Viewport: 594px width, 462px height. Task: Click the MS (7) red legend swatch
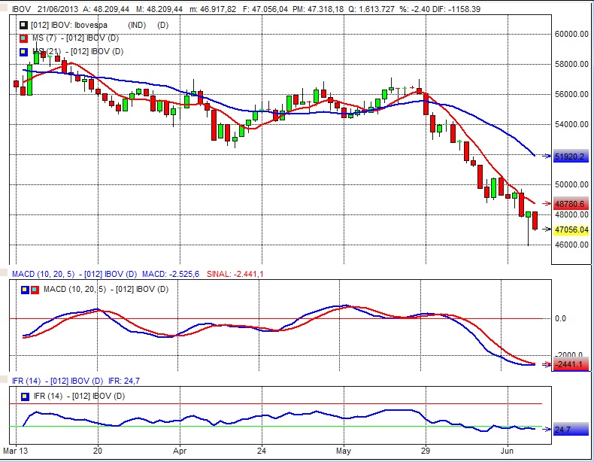[x=23, y=38]
